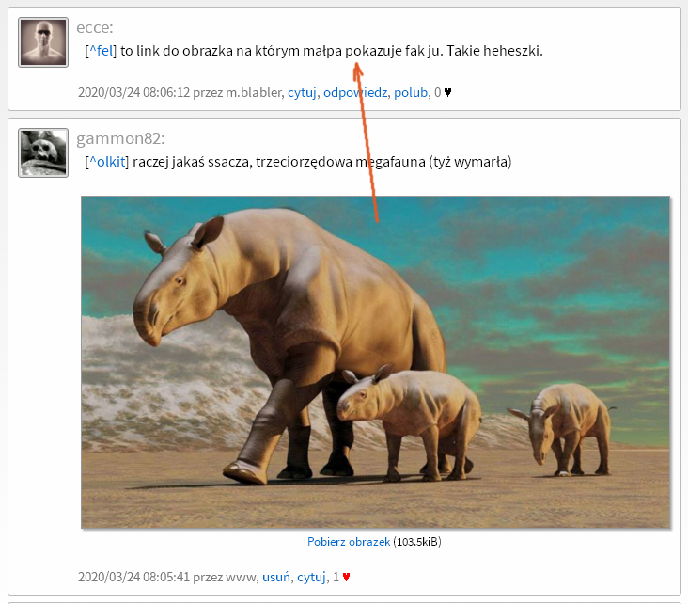Click polub on ecce's post
The height and width of the screenshot is (604, 688).
click(411, 92)
